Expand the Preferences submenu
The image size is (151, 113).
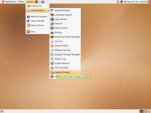(38, 6)
